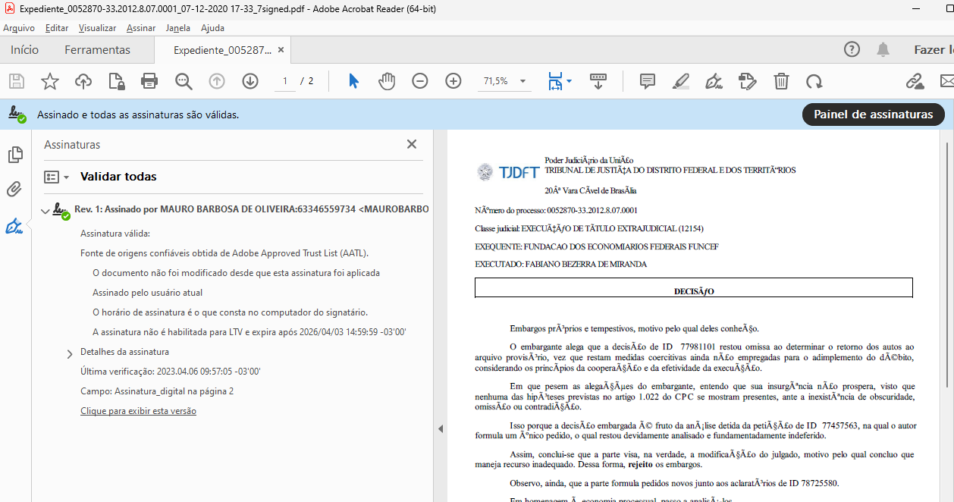The image size is (954, 502).
Task: Select the highlighter pen tool
Action: click(681, 81)
